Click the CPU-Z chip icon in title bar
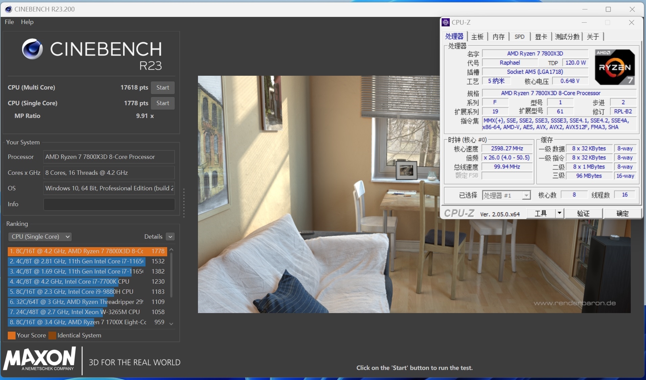This screenshot has width=646, height=380. point(446,22)
